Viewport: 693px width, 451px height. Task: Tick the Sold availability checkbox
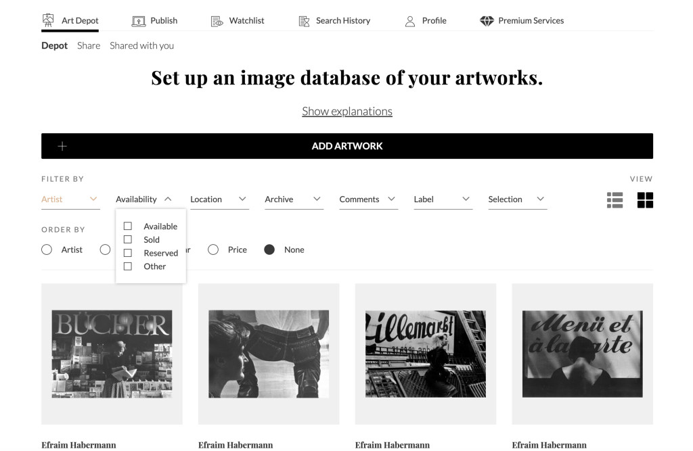click(128, 239)
